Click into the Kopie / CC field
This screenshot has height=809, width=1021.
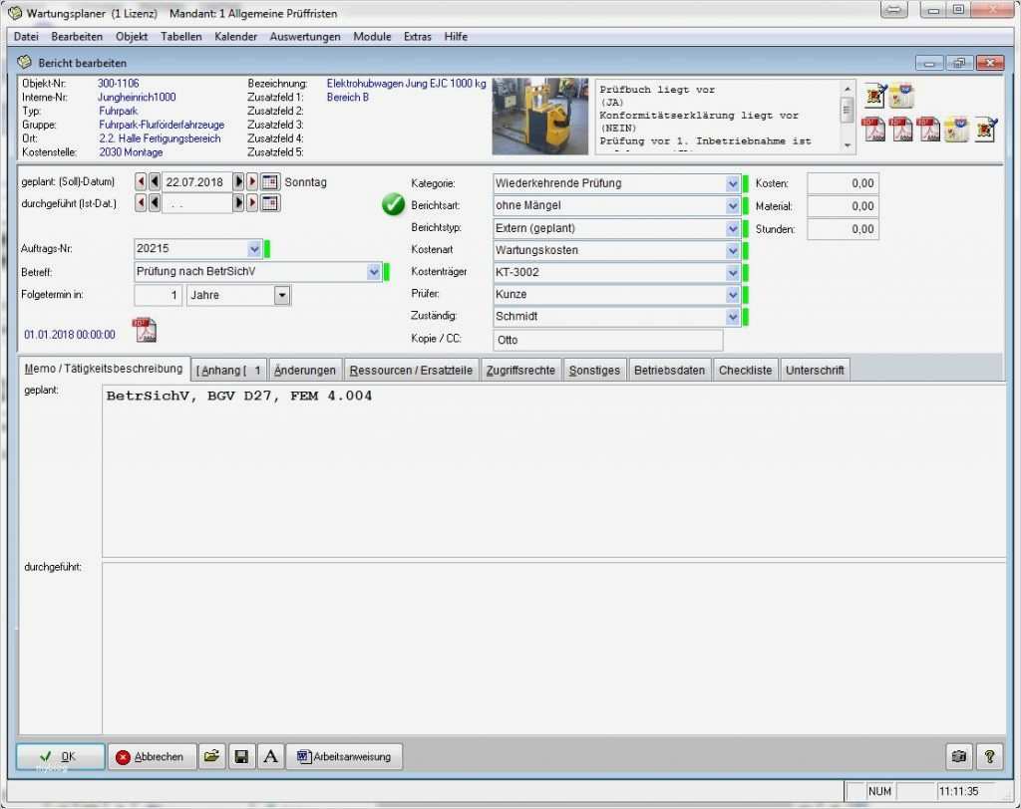tap(607, 340)
